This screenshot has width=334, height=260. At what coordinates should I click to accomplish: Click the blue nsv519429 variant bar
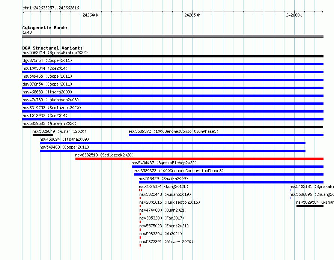tap(231, 182)
